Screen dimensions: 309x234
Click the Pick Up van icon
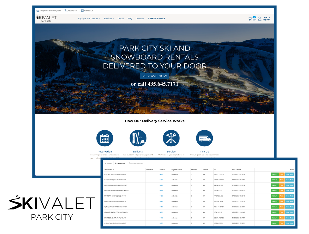[204, 138]
